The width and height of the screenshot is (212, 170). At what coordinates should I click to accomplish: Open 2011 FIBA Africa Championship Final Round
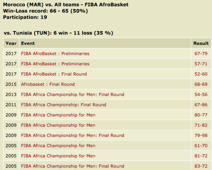coord(64,105)
